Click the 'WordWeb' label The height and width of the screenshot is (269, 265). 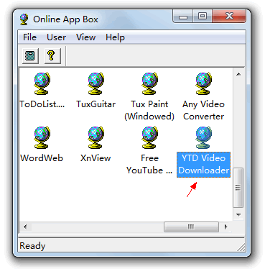pyautogui.click(x=42, y=158)
